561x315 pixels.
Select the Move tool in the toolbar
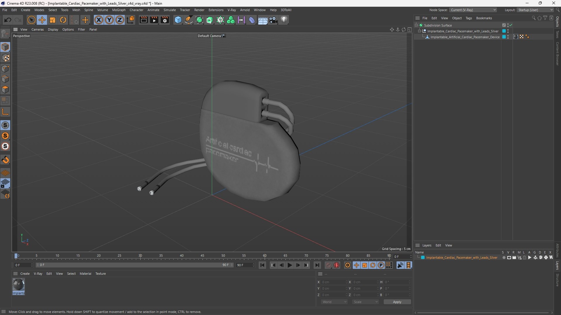(x=42, y=20)
